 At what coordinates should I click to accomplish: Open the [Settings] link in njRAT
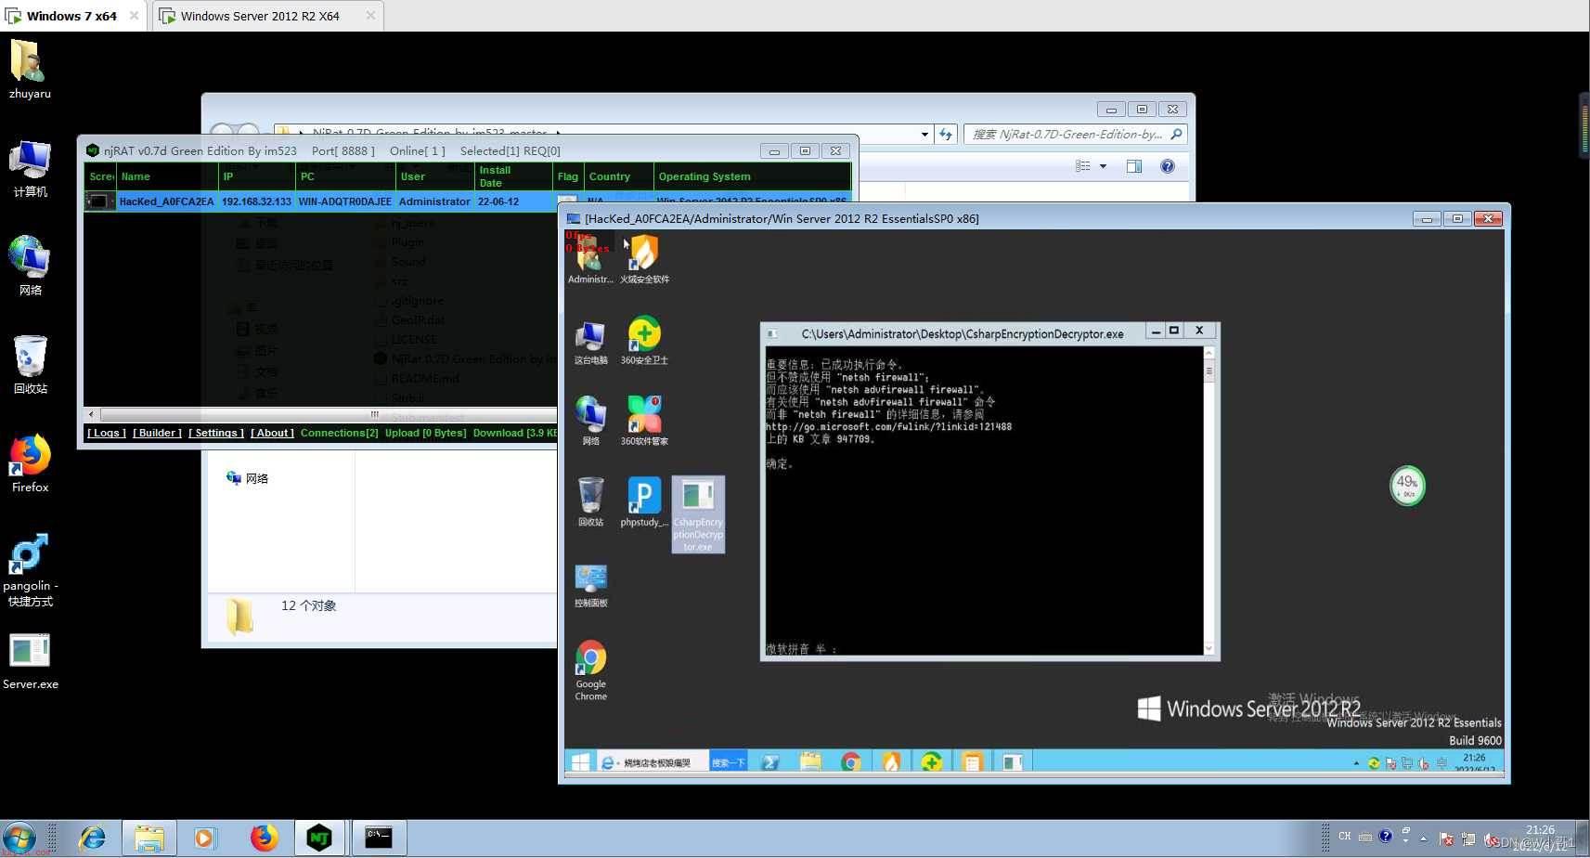coord(216,433)
